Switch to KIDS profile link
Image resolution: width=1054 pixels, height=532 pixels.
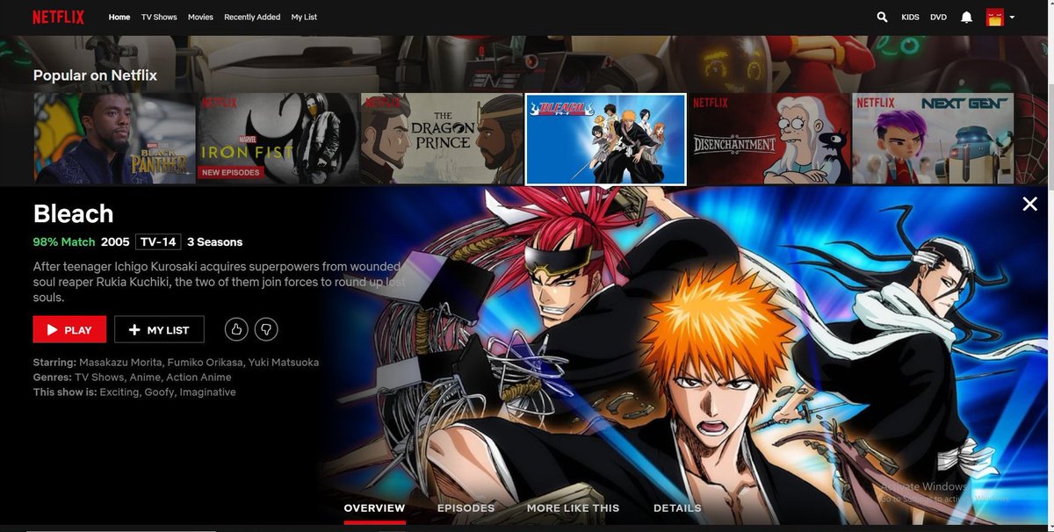[x=910, y=17]
